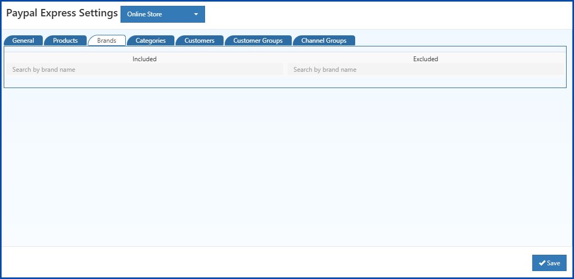Switch to Customer Groups tab
Screen dimensions: 574x279
(258, 41)
